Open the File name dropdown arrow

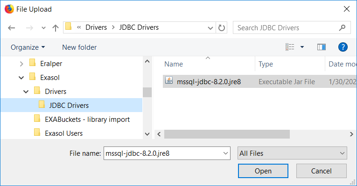coord(225,153)
